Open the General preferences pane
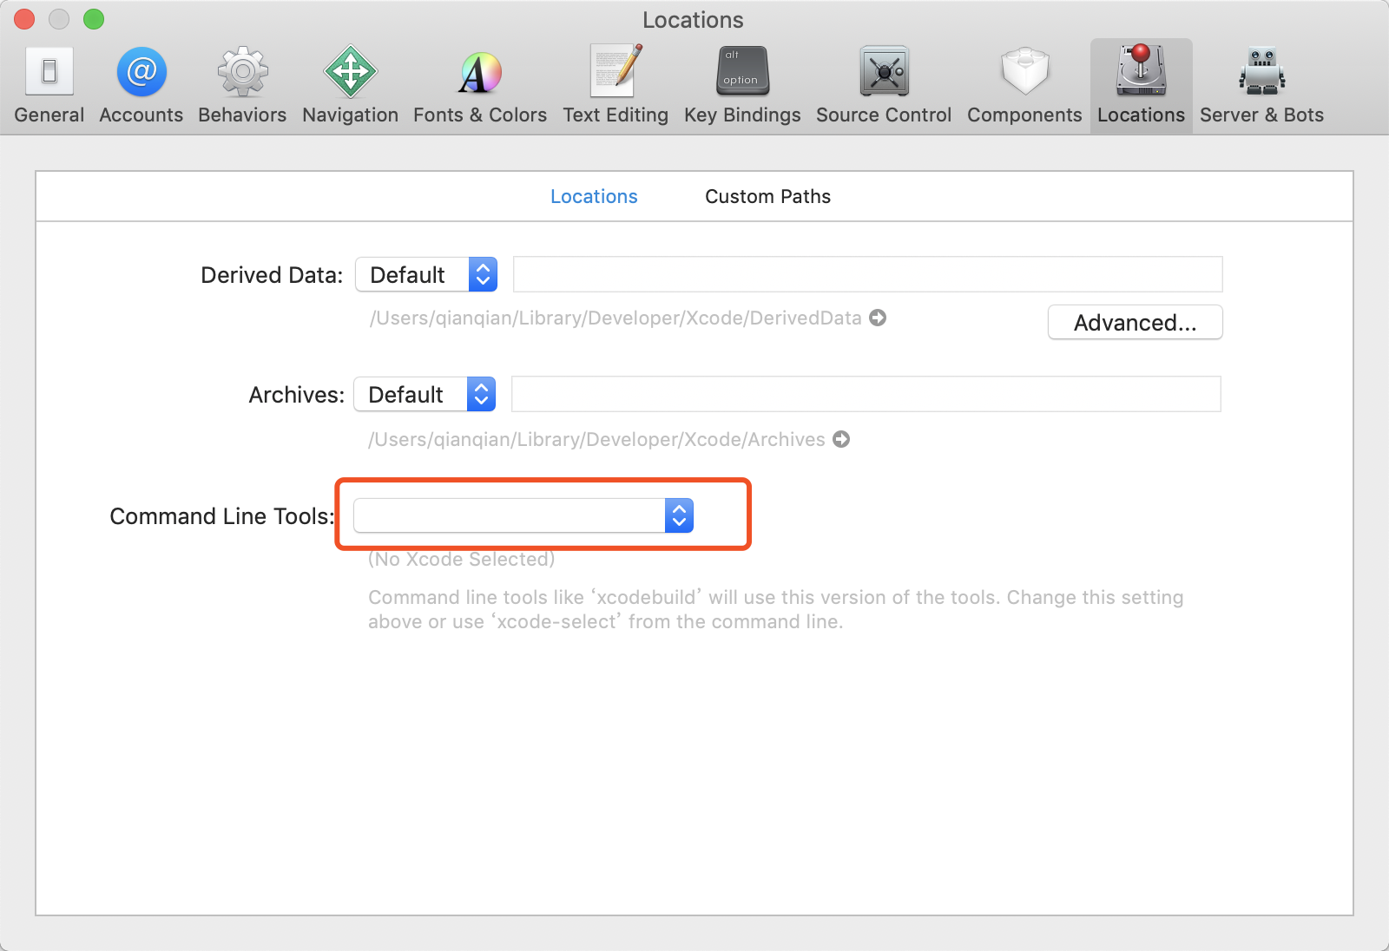1389x951 pixels. [49, 85]
